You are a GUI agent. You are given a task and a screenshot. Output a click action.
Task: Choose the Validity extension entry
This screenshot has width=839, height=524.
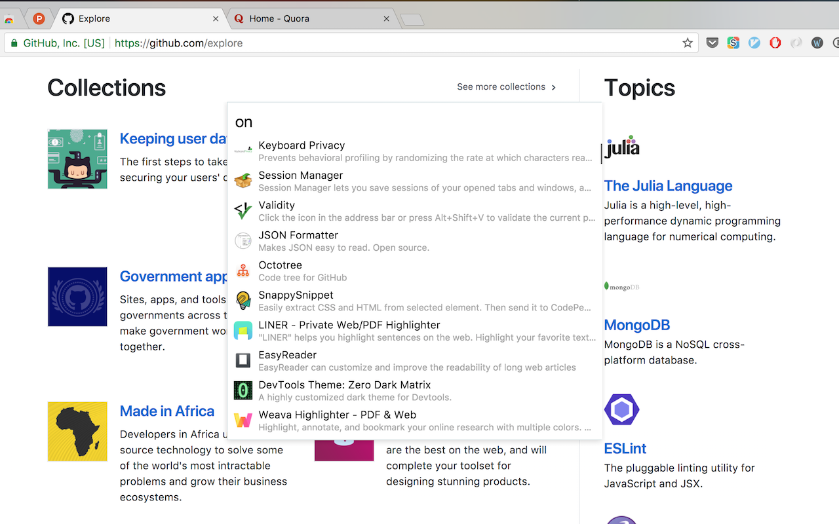point(414,211)
